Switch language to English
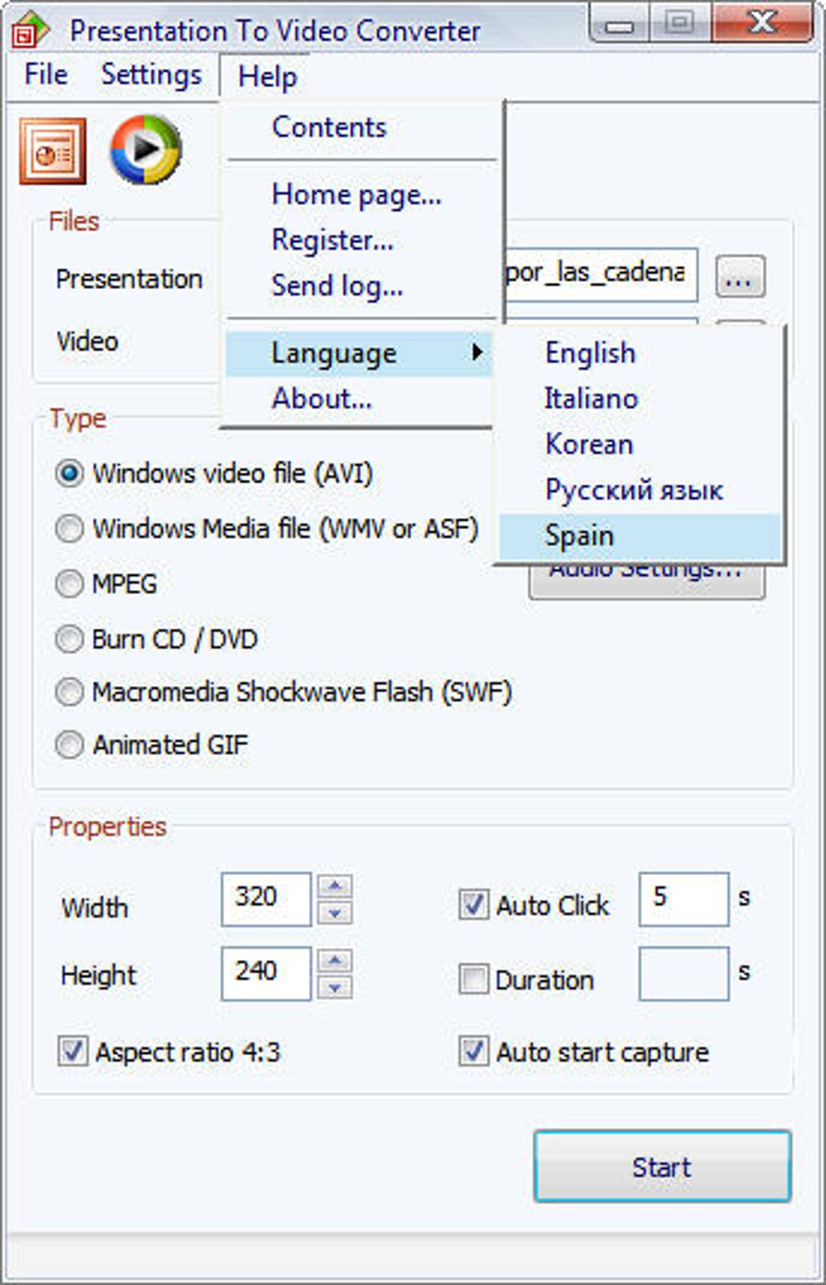 [640, 353]
